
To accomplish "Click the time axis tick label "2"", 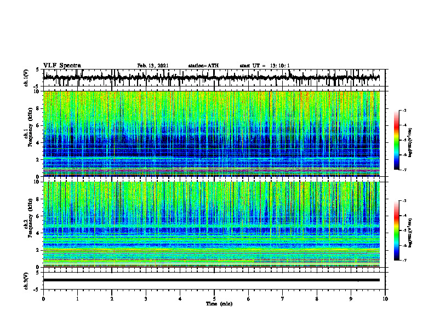I will tap(112, 299).
